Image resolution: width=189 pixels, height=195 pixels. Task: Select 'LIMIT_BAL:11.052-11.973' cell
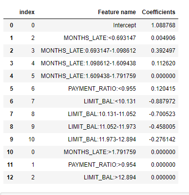pyautogui.click(x=102, y=127)
